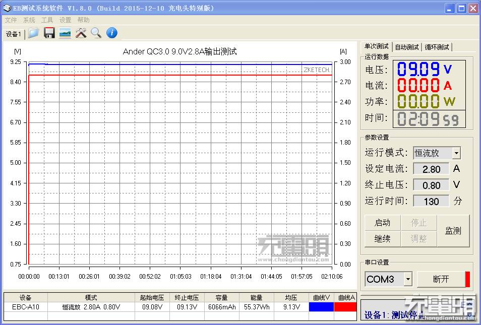
Task: Click the 监测 monitor button
Action: click(453, 231)
